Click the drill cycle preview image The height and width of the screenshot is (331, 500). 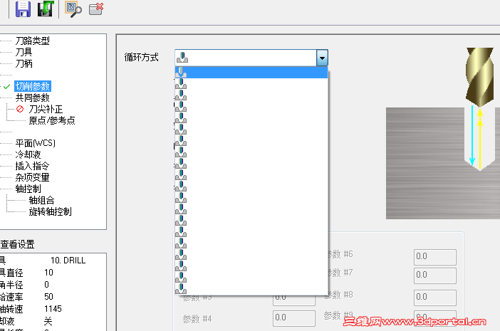443,133
